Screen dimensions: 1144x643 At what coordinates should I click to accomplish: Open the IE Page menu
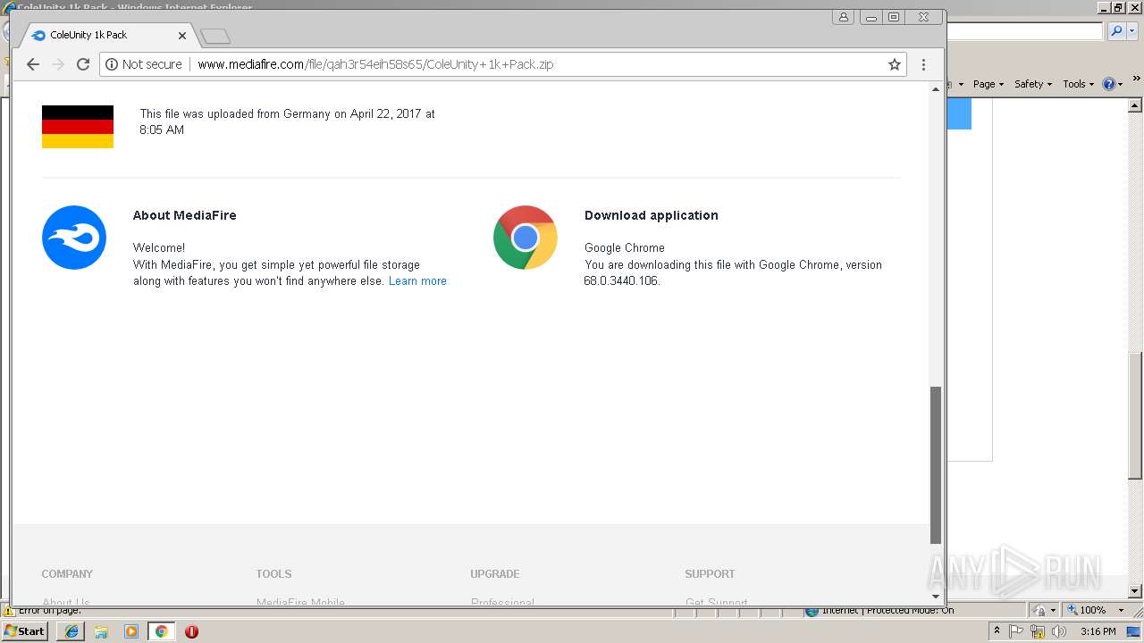[x=988, y=84]
